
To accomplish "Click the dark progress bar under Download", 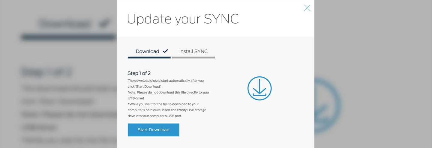I will (x=149, y=57).
